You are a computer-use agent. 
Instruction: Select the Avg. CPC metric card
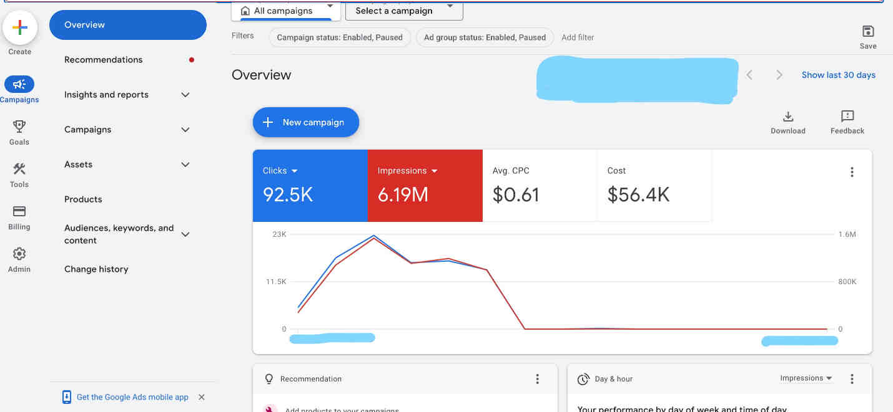pos(540,186)
